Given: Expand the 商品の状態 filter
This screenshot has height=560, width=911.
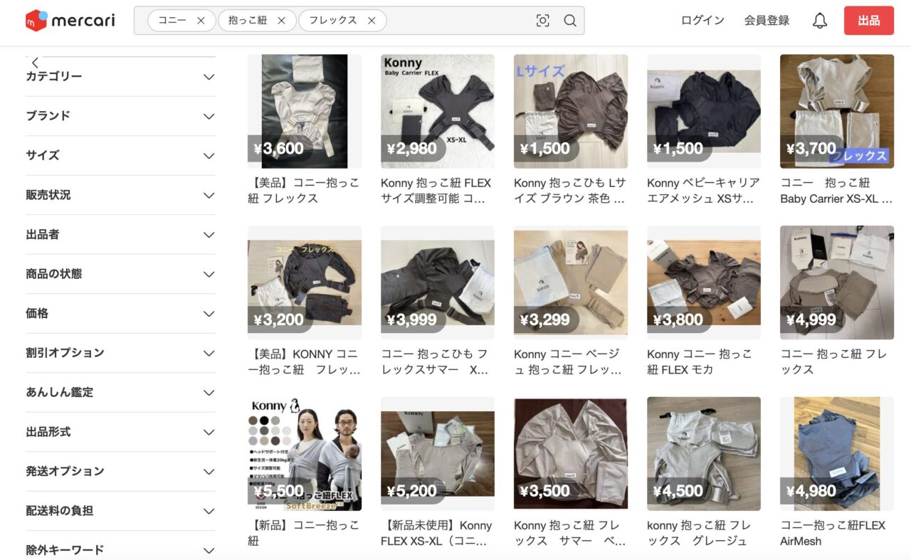Looking at the screenshot, I should [120, 274].
